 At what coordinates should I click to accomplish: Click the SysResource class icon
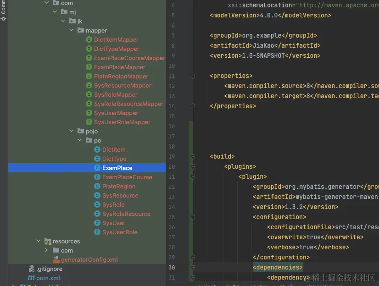[97, 196]
